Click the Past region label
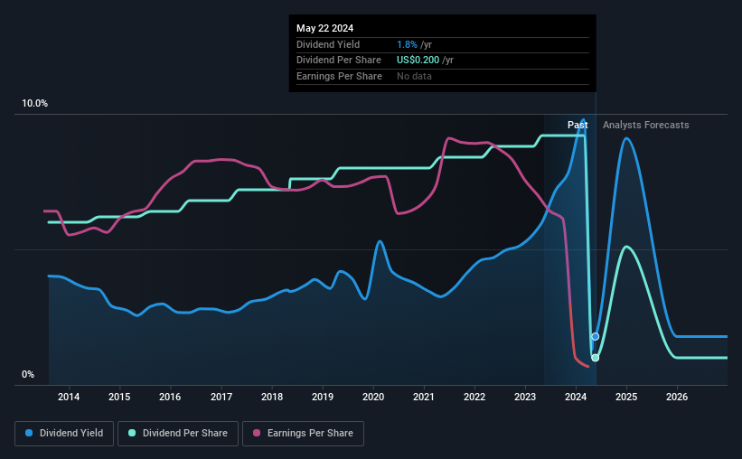This screenshot has width=742, height=459. (x=578, y=125)
